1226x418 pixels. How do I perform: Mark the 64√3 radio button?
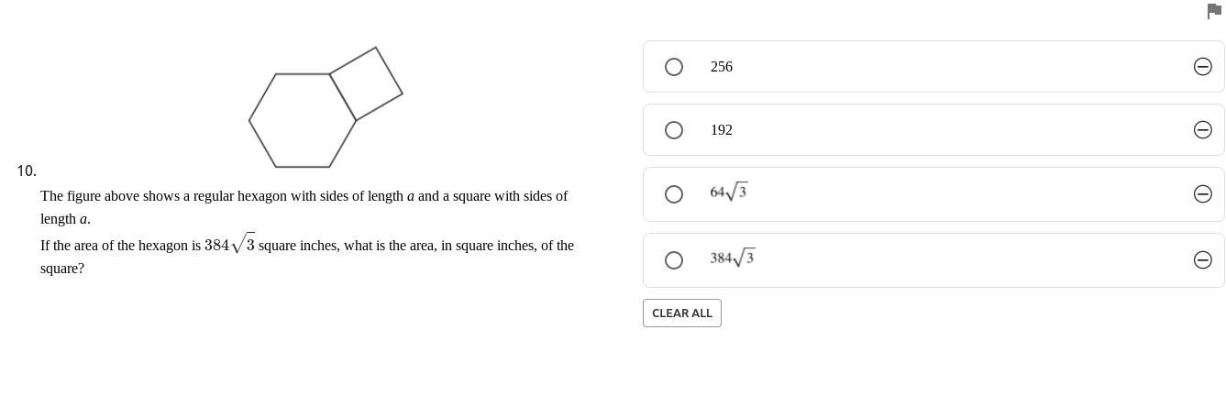coord(674,194)
